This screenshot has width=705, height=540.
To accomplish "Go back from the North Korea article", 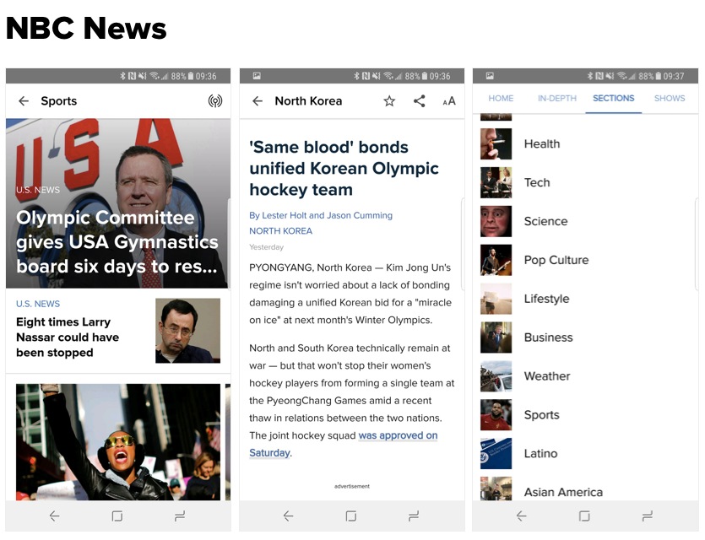I will point(258,101).
